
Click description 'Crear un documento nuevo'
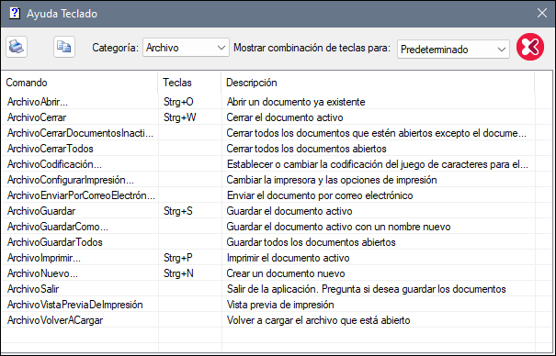(x=286, y=273)
